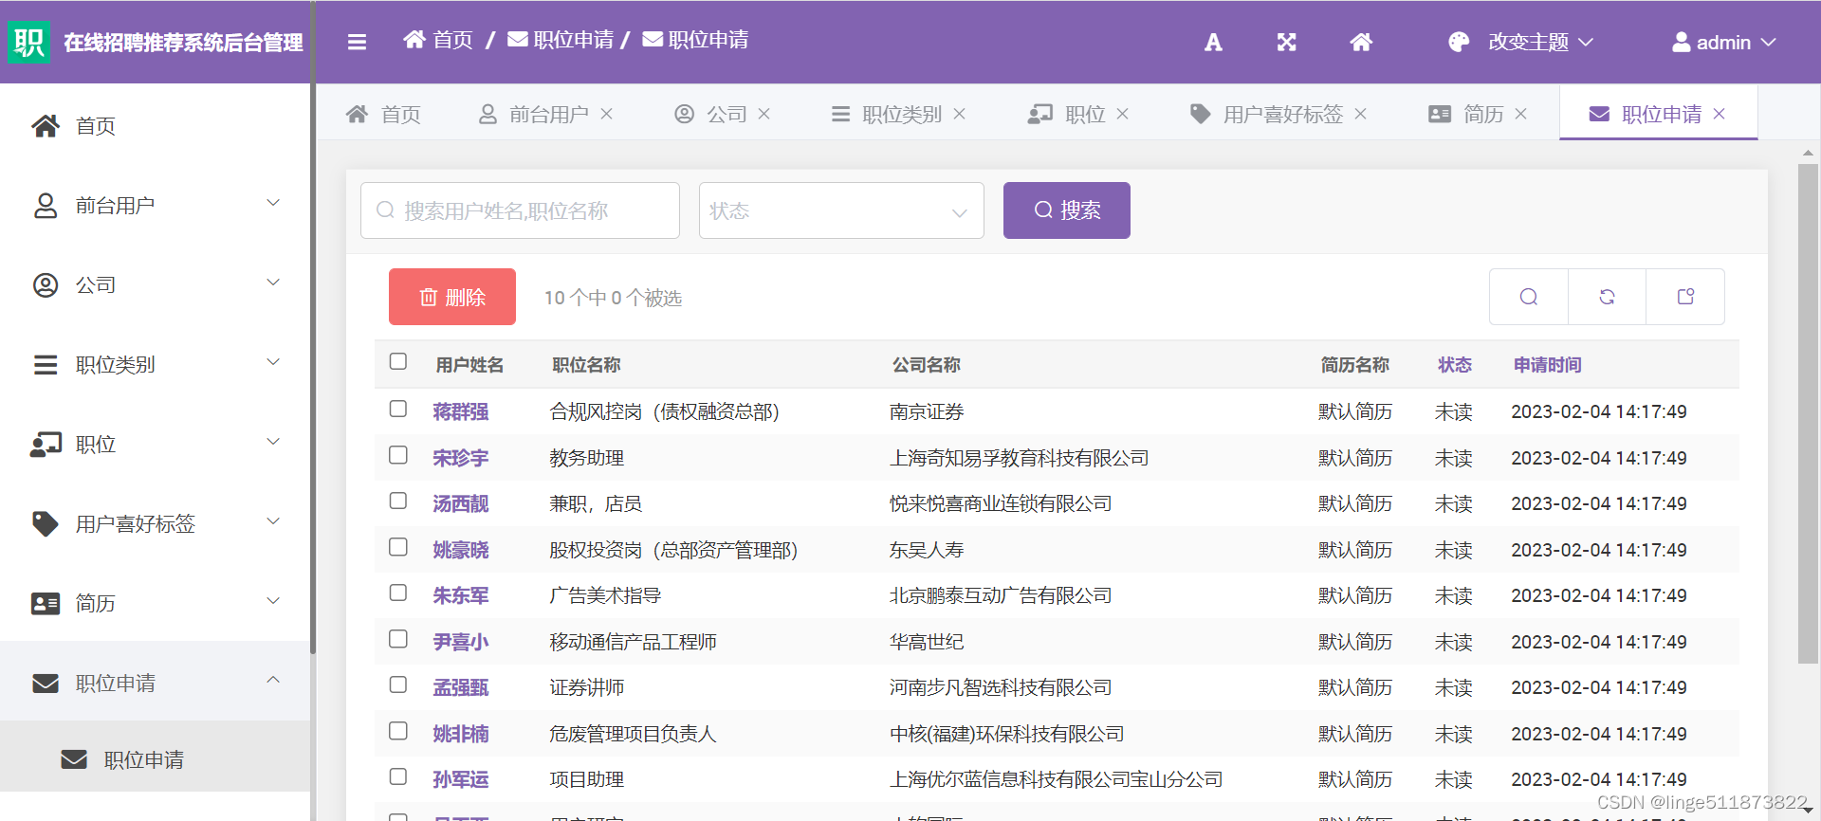Open the 改变主题 theme dropdown
This screenshot has width=1821, height=821.
click(x=1540, y=42)
